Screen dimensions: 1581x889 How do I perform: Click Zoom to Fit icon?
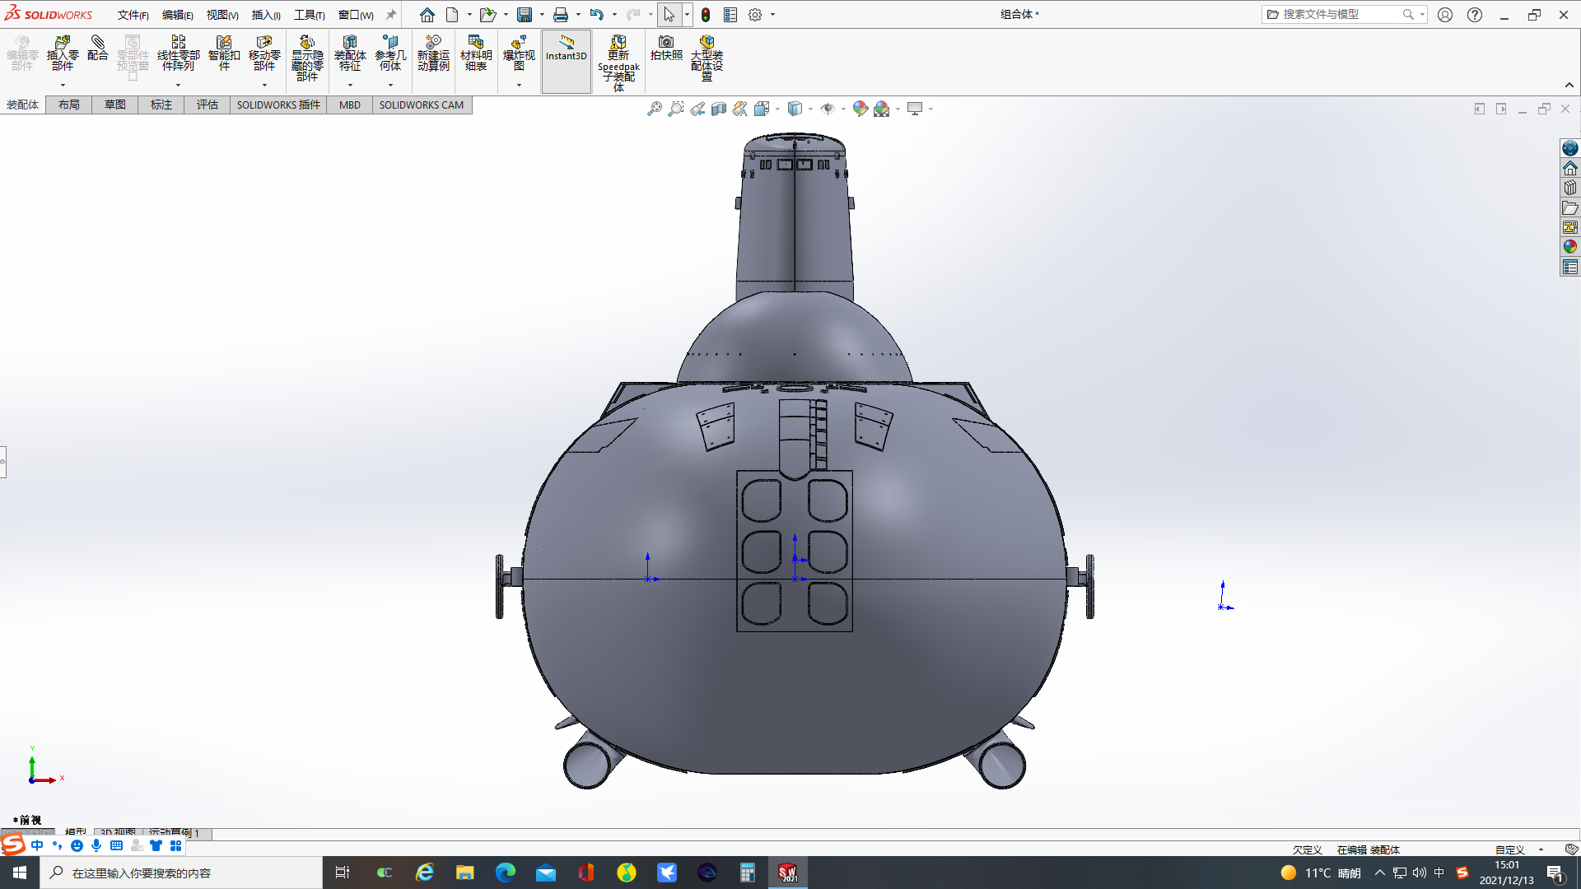(654, 109)
